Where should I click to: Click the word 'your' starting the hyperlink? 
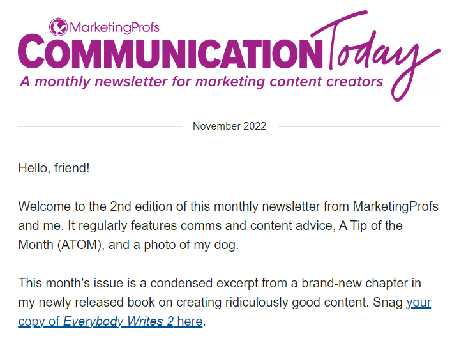(x=419, y=303)
